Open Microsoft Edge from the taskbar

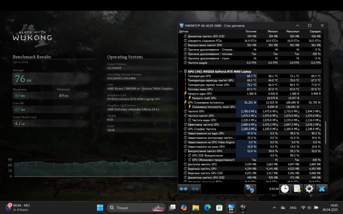click(207, 207)
